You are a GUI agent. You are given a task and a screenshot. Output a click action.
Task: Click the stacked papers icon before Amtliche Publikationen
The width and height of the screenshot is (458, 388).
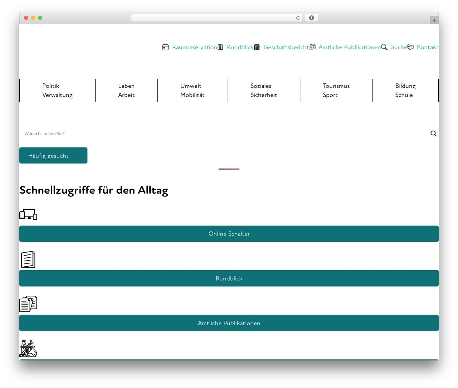[x=312, y=47]
